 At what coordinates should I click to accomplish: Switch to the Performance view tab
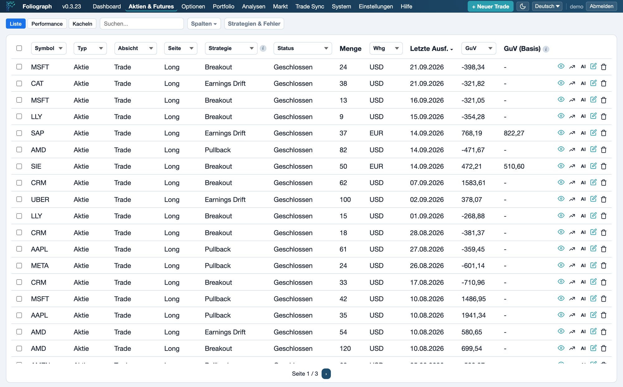pos(47,24)
